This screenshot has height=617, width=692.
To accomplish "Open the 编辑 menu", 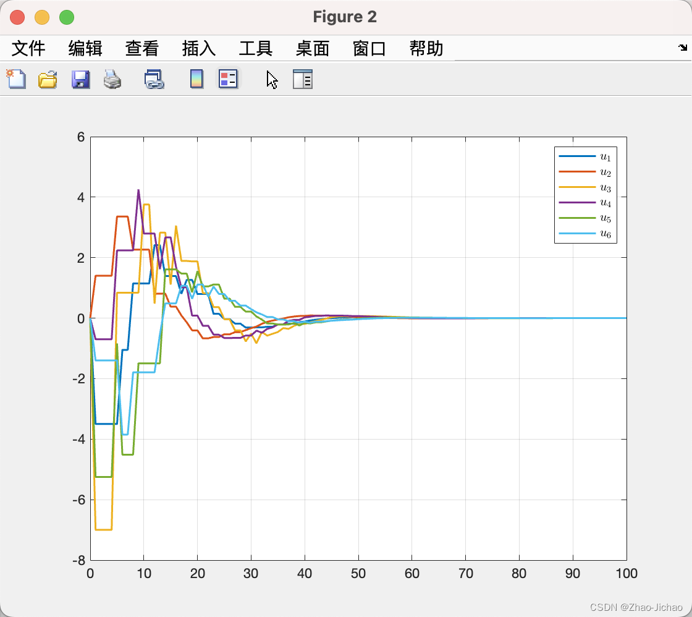I will pos(85,48).
